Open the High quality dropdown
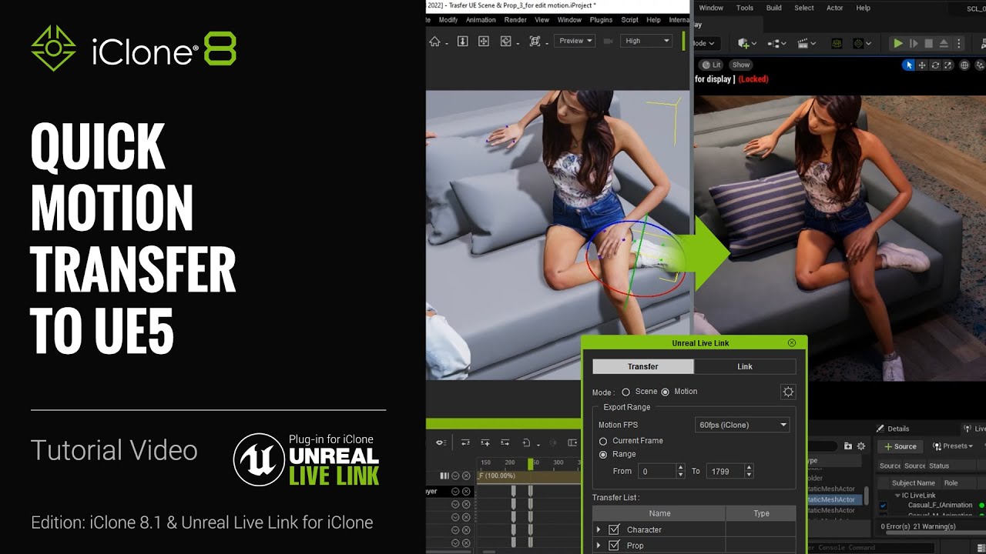This screenshot has width=986, height=554. click(646, 41)
